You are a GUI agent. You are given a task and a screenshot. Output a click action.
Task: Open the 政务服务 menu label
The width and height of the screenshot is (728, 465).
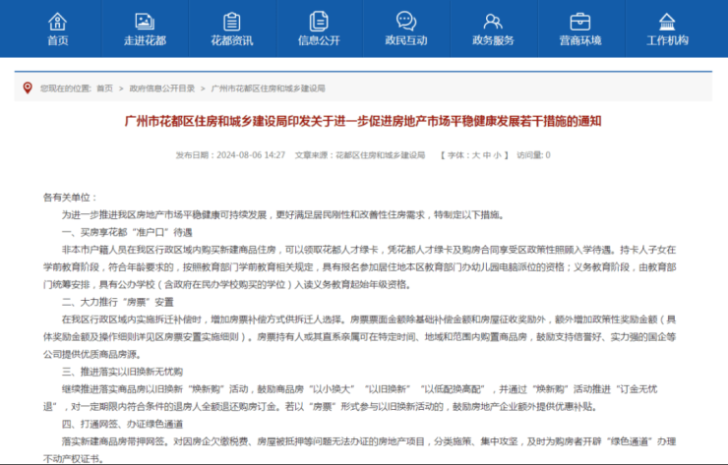[493, 41]
